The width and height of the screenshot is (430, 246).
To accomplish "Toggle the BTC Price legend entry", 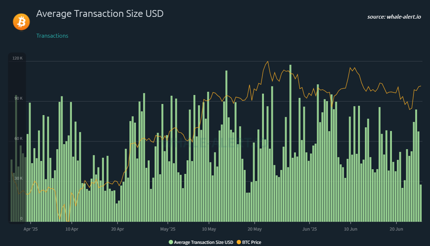I will [249, 242].
